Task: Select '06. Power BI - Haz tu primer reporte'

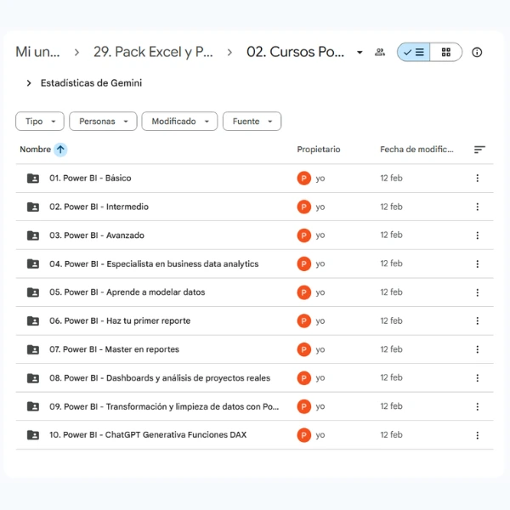Action: [120, 320]
